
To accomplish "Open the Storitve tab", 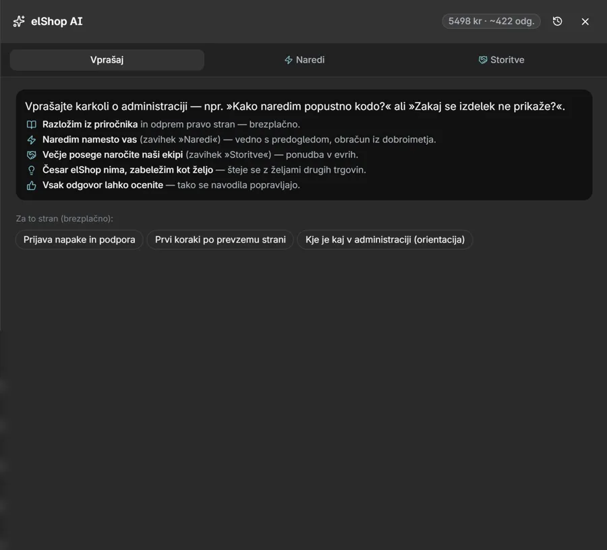I will pos(501,60).
